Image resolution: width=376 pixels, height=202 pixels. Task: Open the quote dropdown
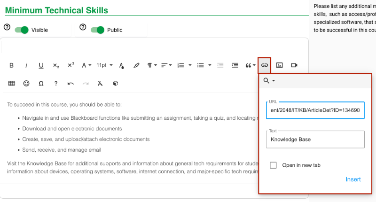[251, 65]
